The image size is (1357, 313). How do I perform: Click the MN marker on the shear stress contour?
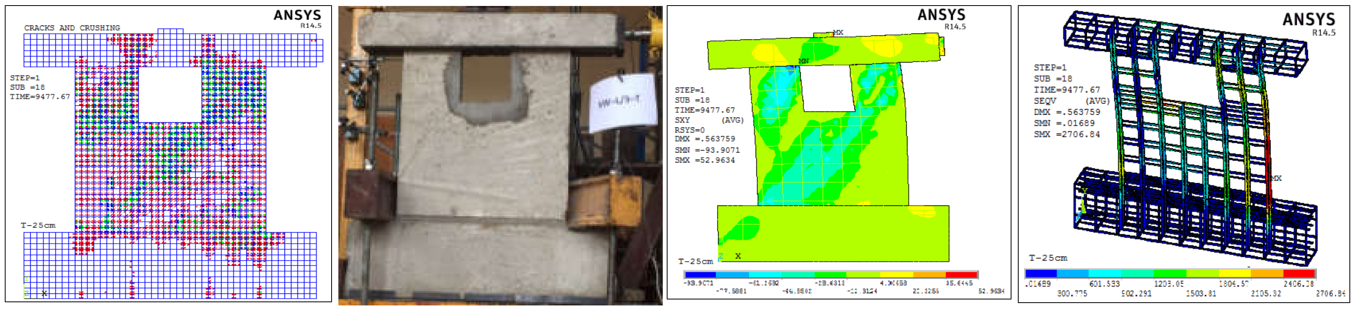(x=803, y=61)
